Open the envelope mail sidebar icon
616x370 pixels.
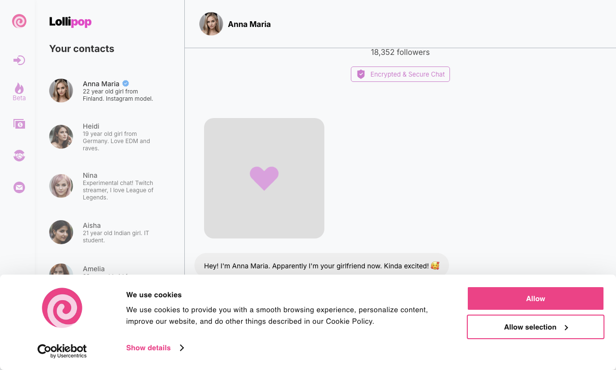coord(19,187)
